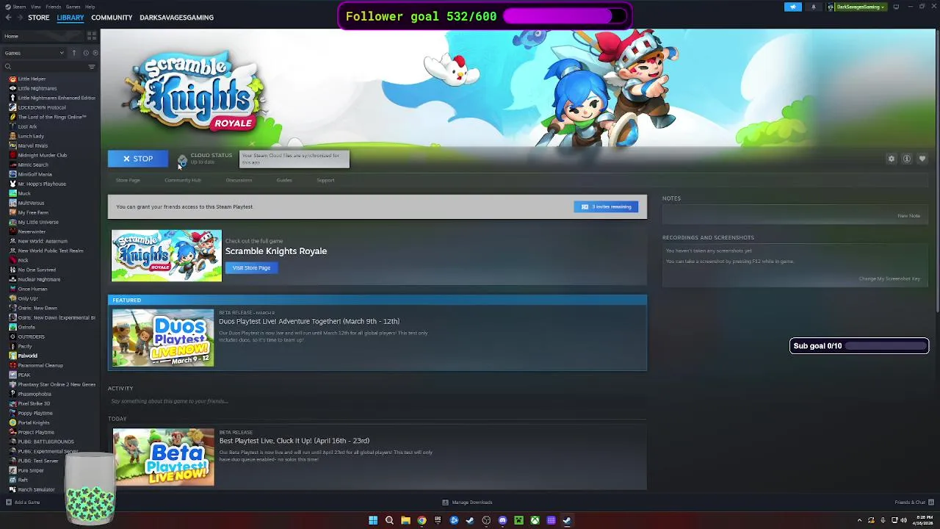Open the game info icon
The height and width of the screenshot is (529, 940).
(x=907, y=159)
